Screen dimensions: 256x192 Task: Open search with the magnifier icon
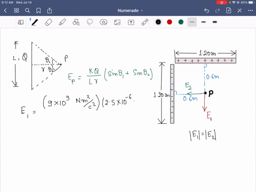[27, 11]
